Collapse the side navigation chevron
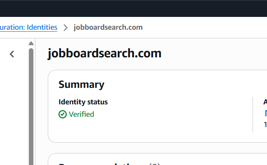This screenshot has height=165, width=267. click(12, 54)
